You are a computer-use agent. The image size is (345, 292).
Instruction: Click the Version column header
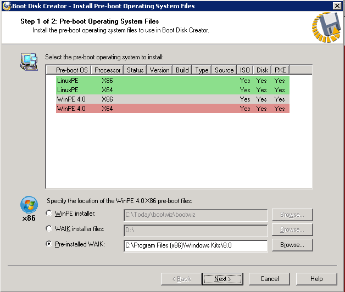point(159,70)
